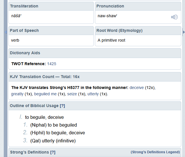The height and width of the screenshot is (157, 185).
Task: Click the Transliteration section header
Action: 24,6
